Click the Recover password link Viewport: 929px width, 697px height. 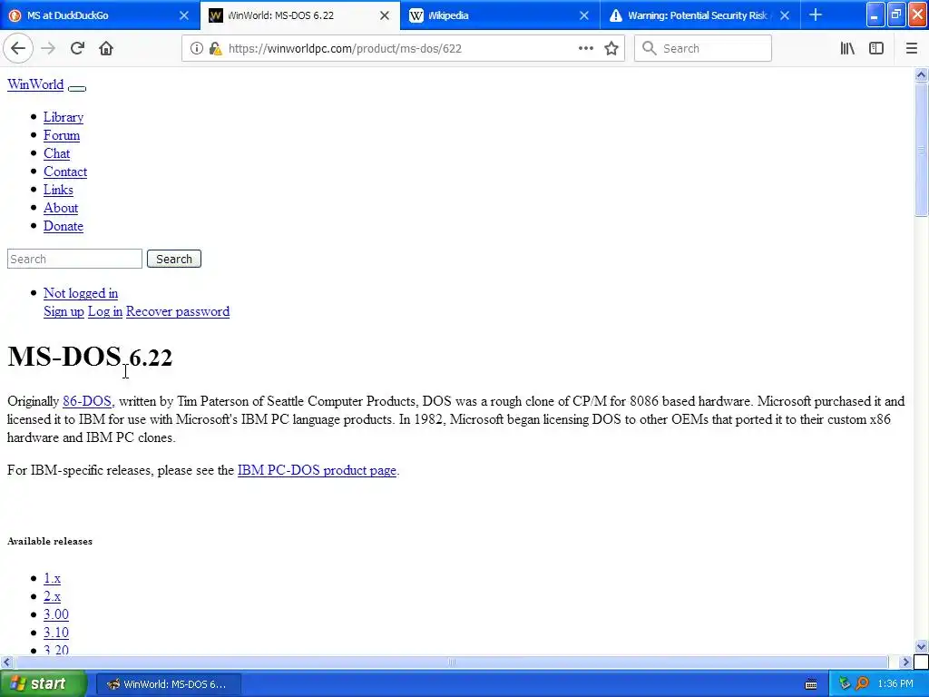pyautogui.click(x=178, y=311)
